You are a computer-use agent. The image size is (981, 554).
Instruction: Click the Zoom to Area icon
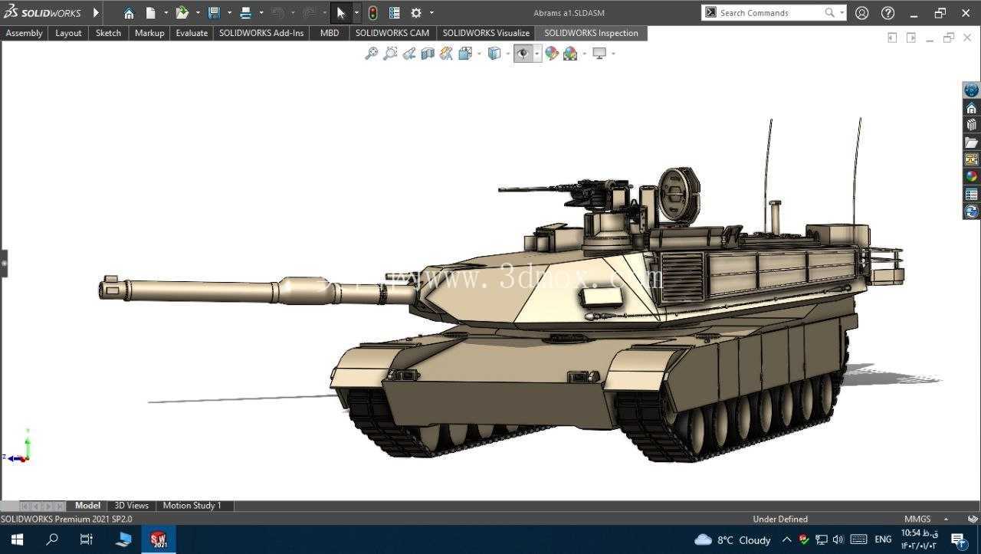(390, 54)
